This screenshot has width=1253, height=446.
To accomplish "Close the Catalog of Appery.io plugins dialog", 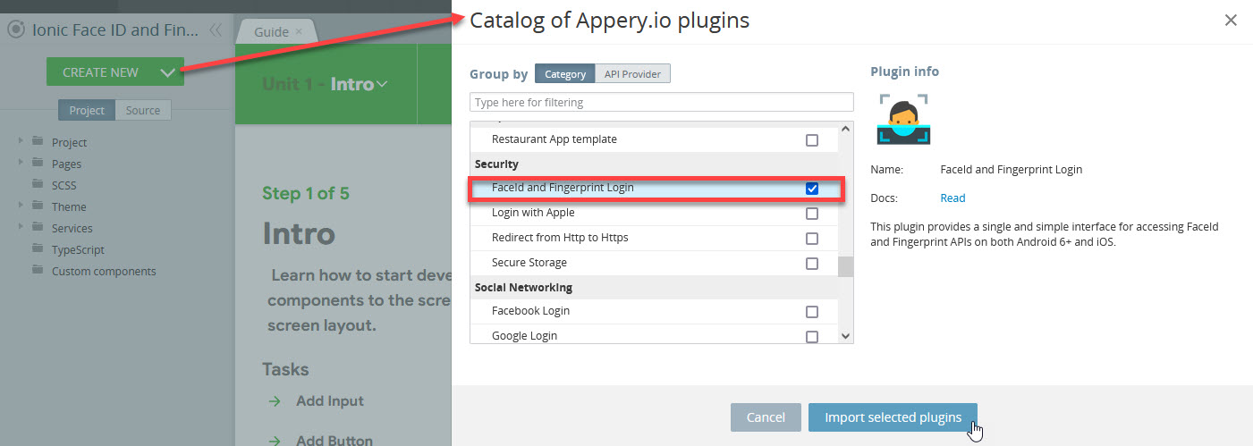I will point(1231,20).
